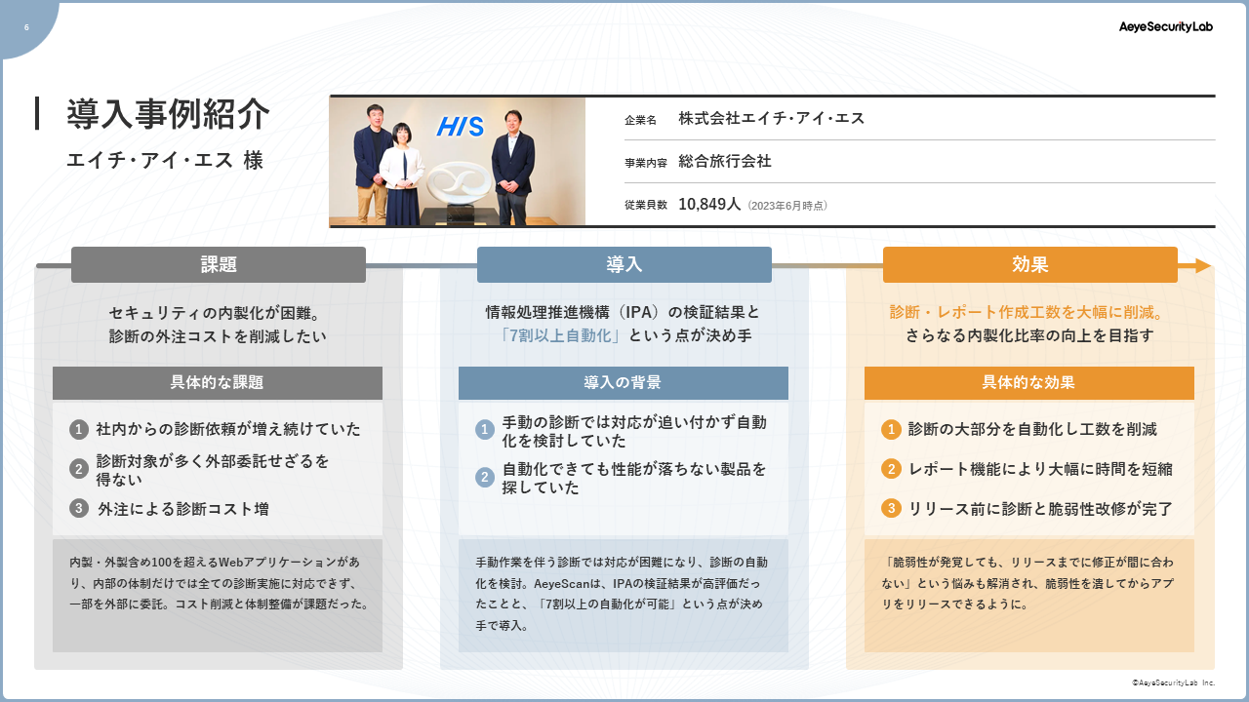Click number 2 badge beside レポート機能により大幅に時間を短縮
This screenshot has width=1249, height=702.
[891, 469]
